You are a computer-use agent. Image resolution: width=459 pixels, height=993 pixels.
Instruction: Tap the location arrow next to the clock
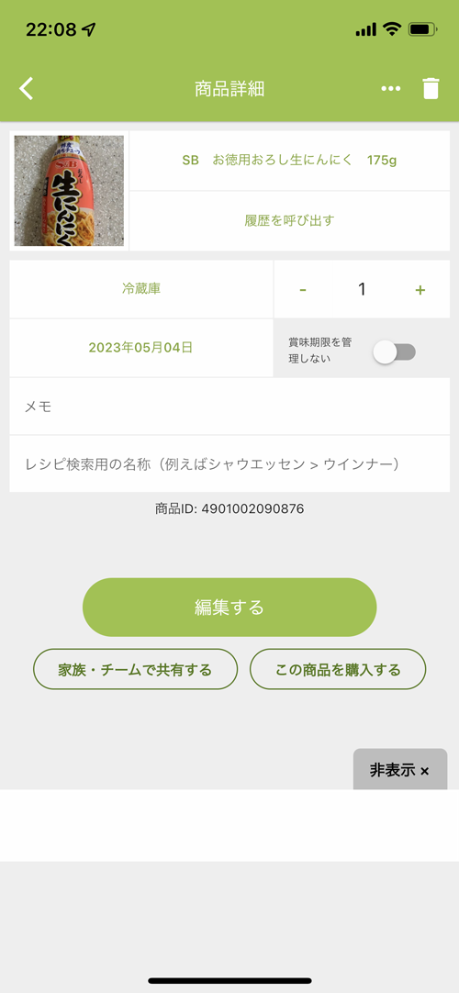[x=89, y=29]
